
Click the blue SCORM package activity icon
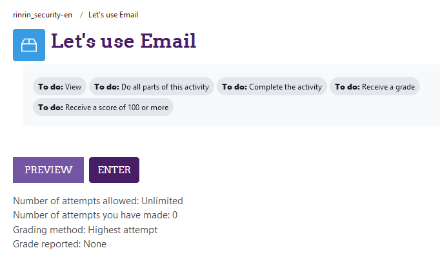[x=29, y=45]
